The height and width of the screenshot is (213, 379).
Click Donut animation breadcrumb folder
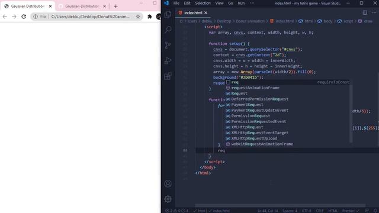250,21
